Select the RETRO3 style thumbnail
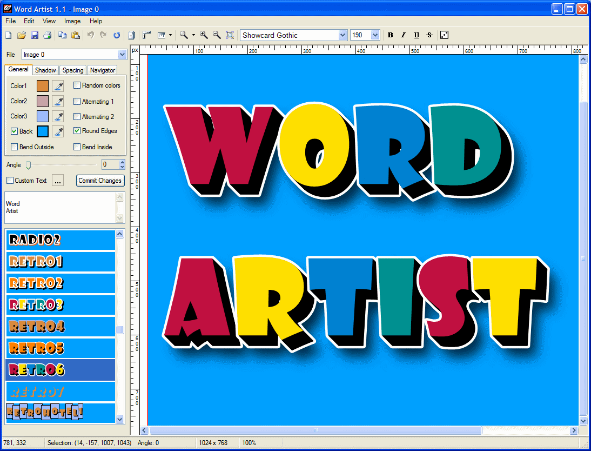This screenshot has width=591, height=451. tap(61, 305)
